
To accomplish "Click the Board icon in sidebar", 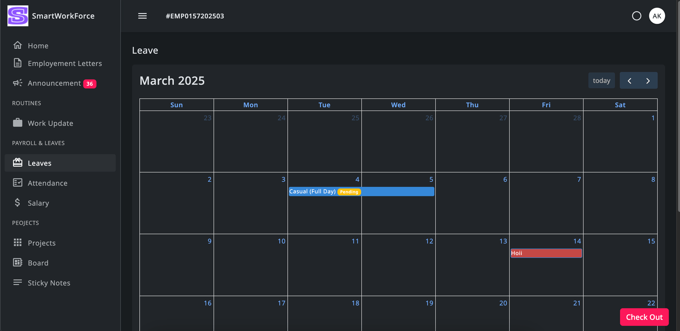I will [x=17, y=263].
